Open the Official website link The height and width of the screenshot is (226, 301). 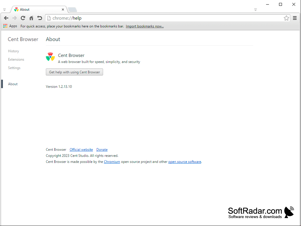81,150
